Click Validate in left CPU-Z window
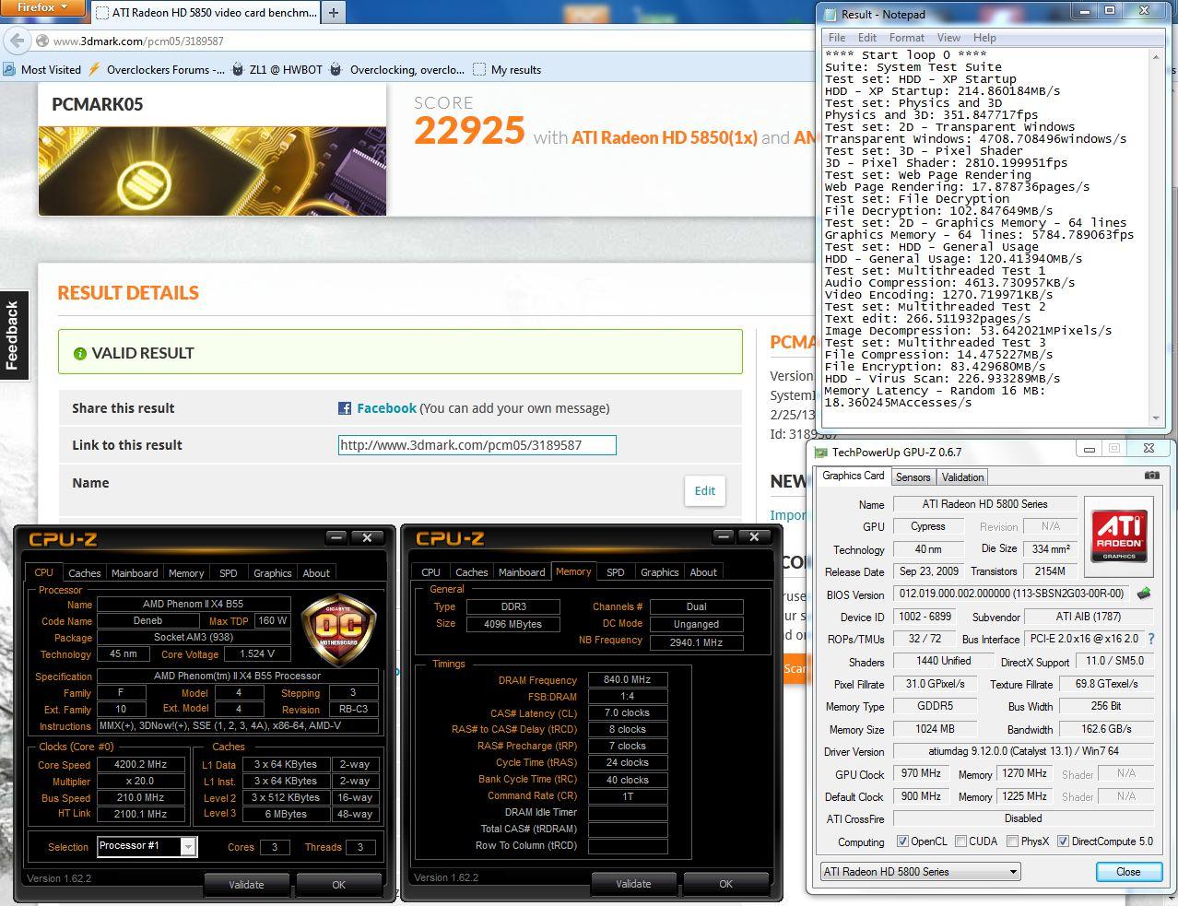This screenshot has height=906, width=1178. (x=246, y=884)
